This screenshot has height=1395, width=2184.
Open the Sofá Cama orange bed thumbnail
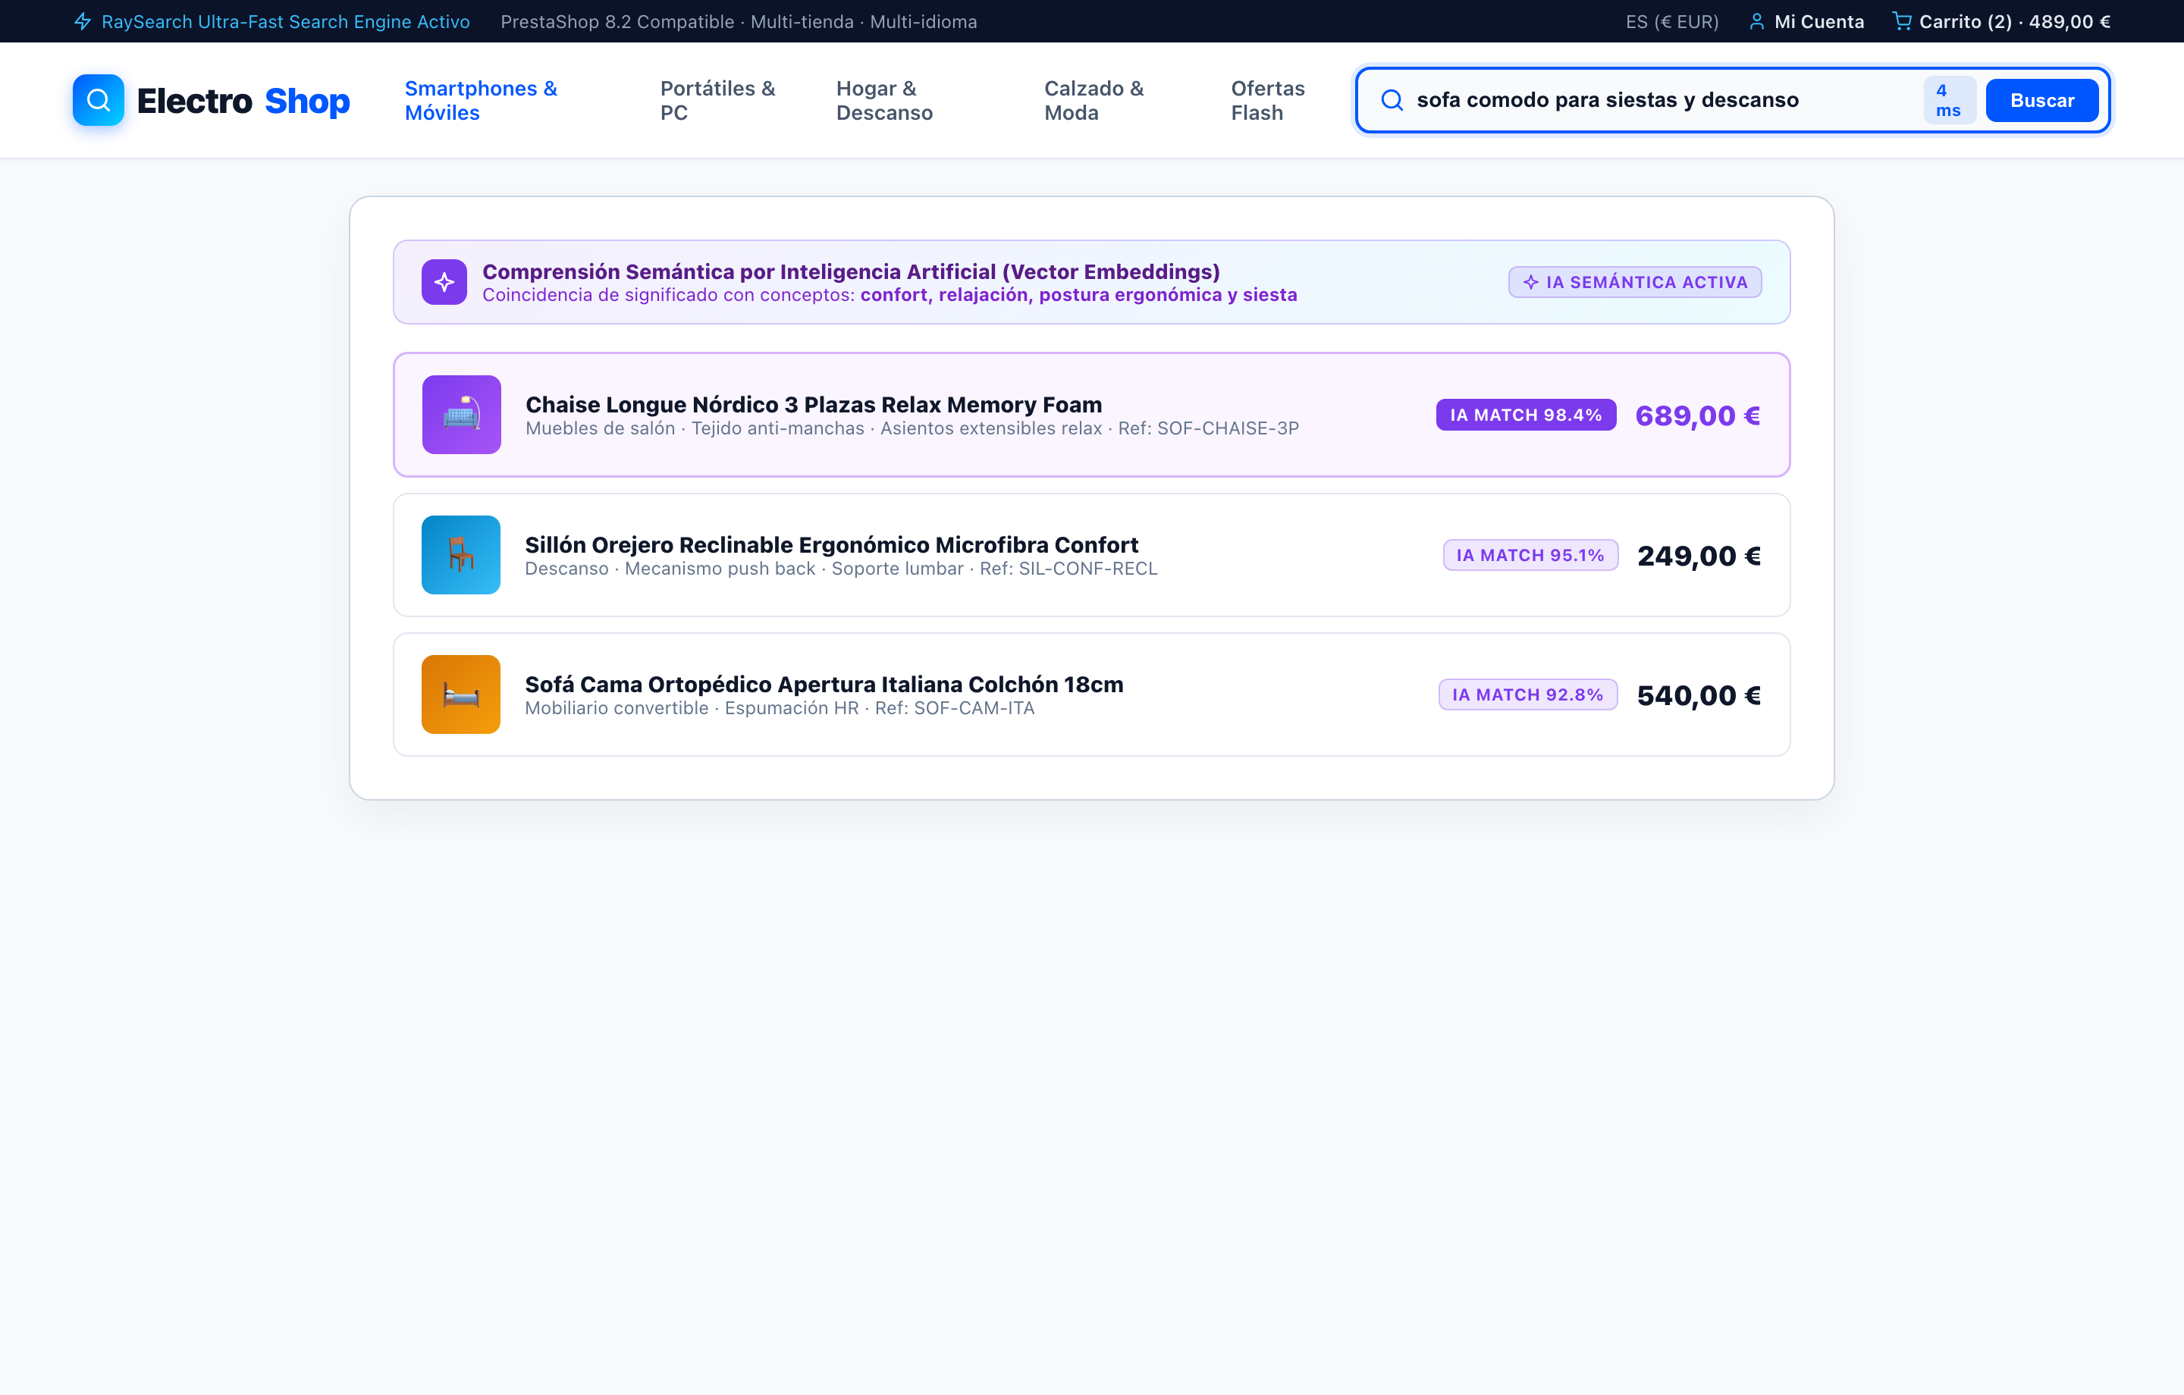(x=461, y=694)
